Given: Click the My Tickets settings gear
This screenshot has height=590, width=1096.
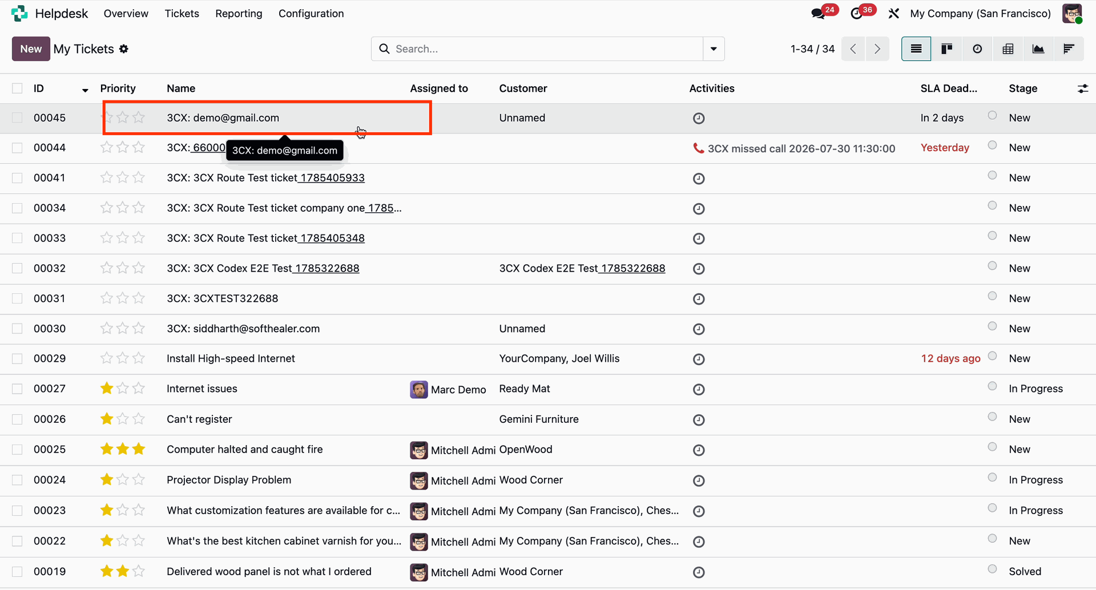Looking at the screenshot, I should pyautogui.click(x=124, y=49).
